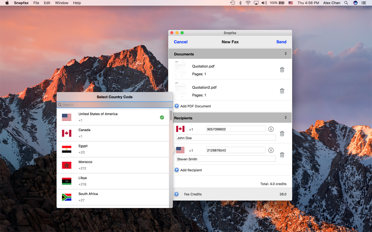This screenshot has width=372, height=232.
Task: Open info for number 2129876543
Action: (x=271, y=150)
